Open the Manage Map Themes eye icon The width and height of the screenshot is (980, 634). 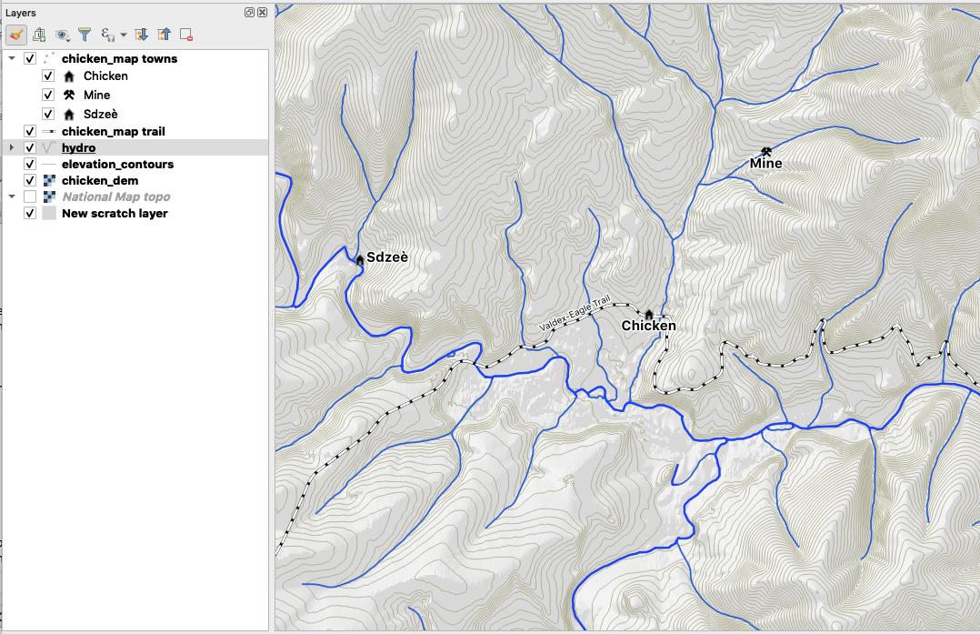(x=62, y=35)
